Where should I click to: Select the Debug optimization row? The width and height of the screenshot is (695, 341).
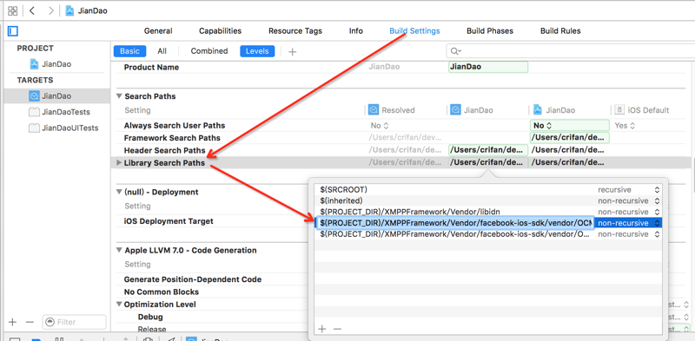point(150,317)
